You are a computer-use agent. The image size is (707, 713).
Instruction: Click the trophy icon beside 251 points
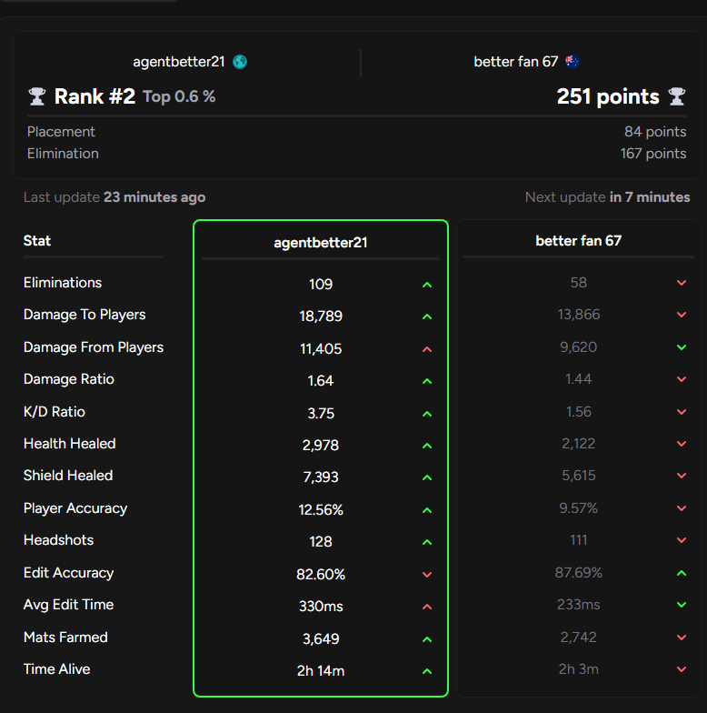tap(676, 96)
